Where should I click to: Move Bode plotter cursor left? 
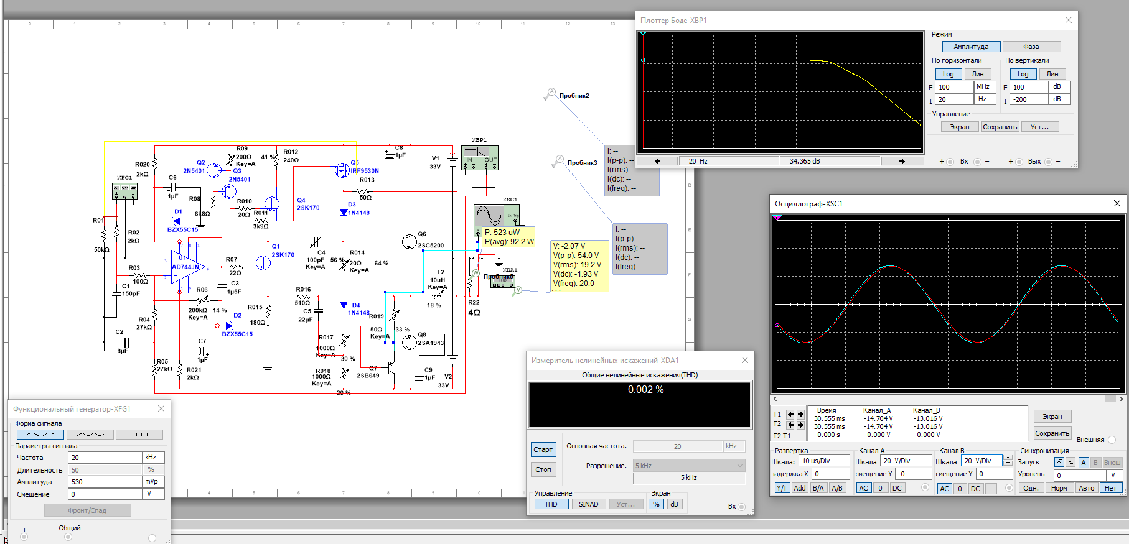(657, 161)
